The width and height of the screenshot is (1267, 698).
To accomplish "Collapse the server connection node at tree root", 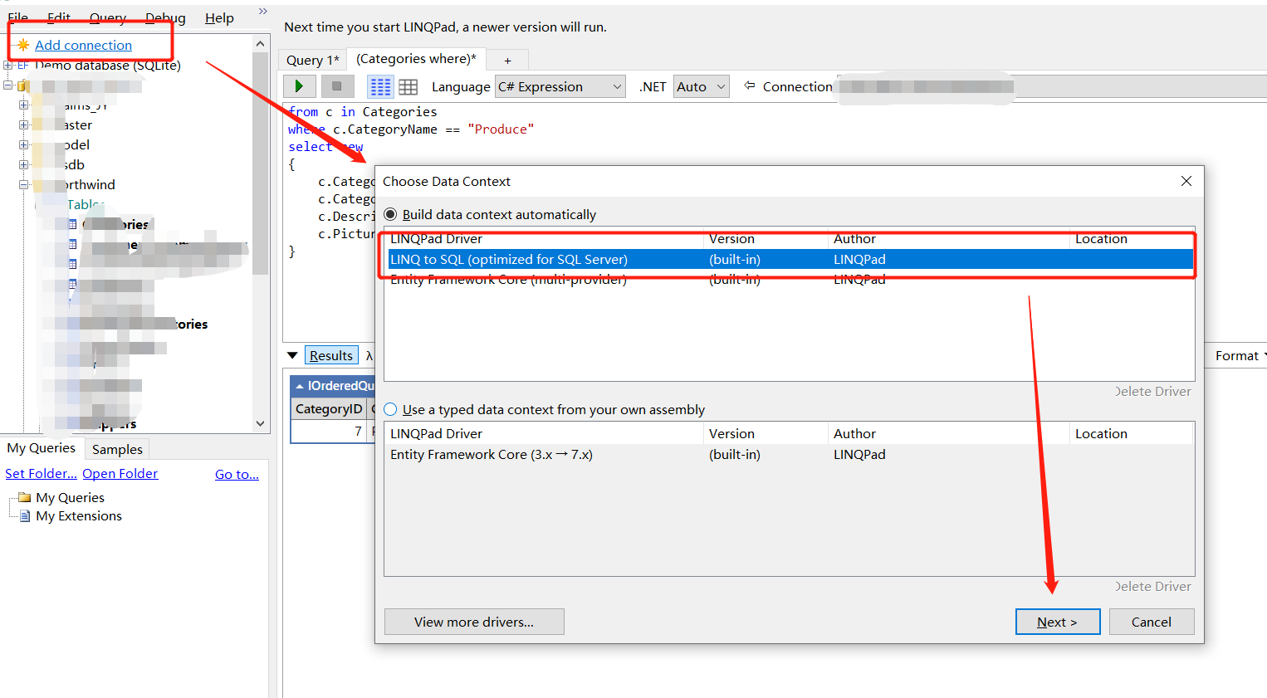I will pos(7,85).
